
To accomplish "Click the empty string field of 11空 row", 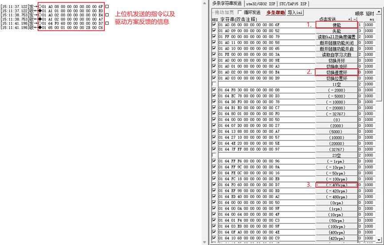I will (x=267, y=84).
